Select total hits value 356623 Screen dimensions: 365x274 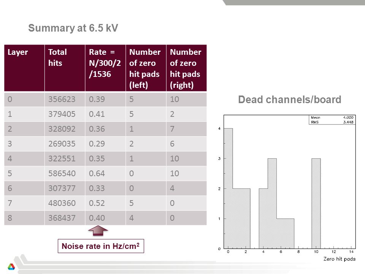point(62,99)
